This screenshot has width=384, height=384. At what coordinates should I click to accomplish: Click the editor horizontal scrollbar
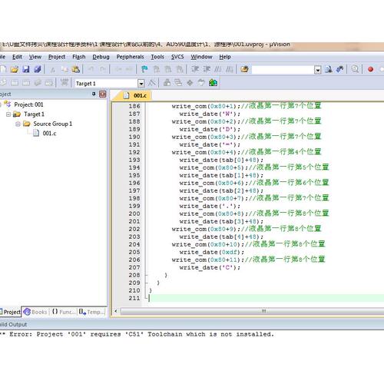(252, 311)
